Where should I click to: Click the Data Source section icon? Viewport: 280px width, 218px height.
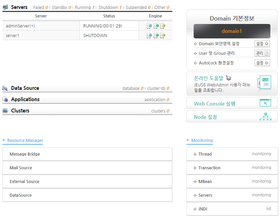(x=5, y=88)
